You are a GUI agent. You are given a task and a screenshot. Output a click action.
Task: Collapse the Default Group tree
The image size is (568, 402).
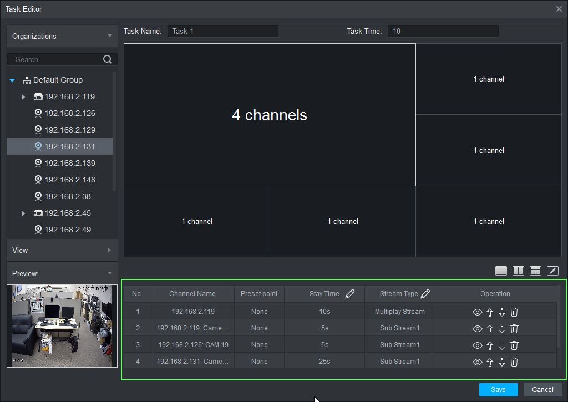[13, 80]
